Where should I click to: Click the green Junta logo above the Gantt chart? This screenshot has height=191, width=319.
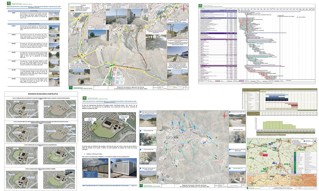pos(201,6)
